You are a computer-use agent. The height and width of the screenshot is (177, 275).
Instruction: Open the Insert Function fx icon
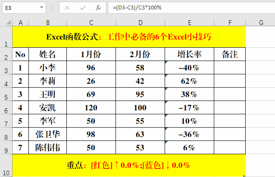coord(98,8)
